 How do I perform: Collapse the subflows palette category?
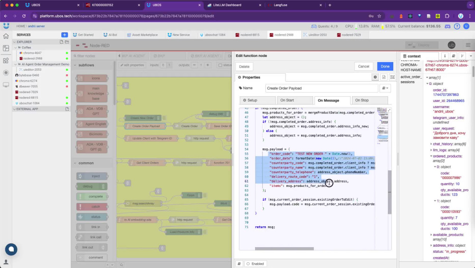point(75,65)
